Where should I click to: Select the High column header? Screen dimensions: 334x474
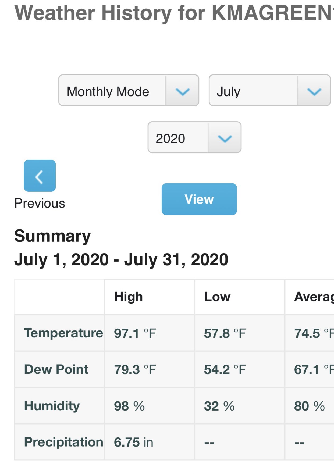point(129,297)
